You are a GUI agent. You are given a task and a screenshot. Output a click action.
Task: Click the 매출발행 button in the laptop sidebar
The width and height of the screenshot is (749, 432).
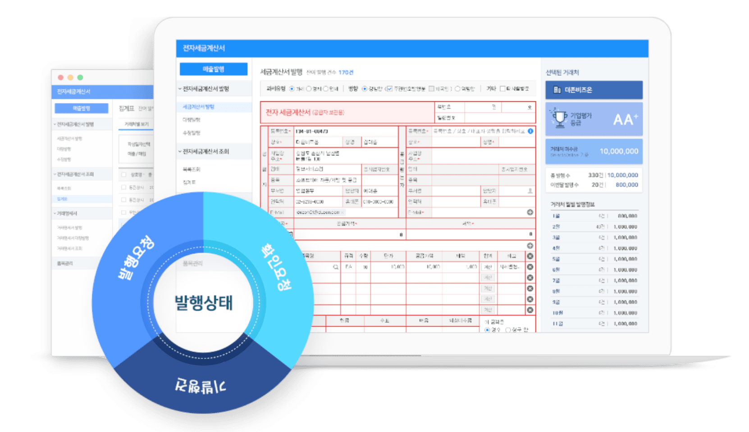pyautogui.click(x=214, y=69)
